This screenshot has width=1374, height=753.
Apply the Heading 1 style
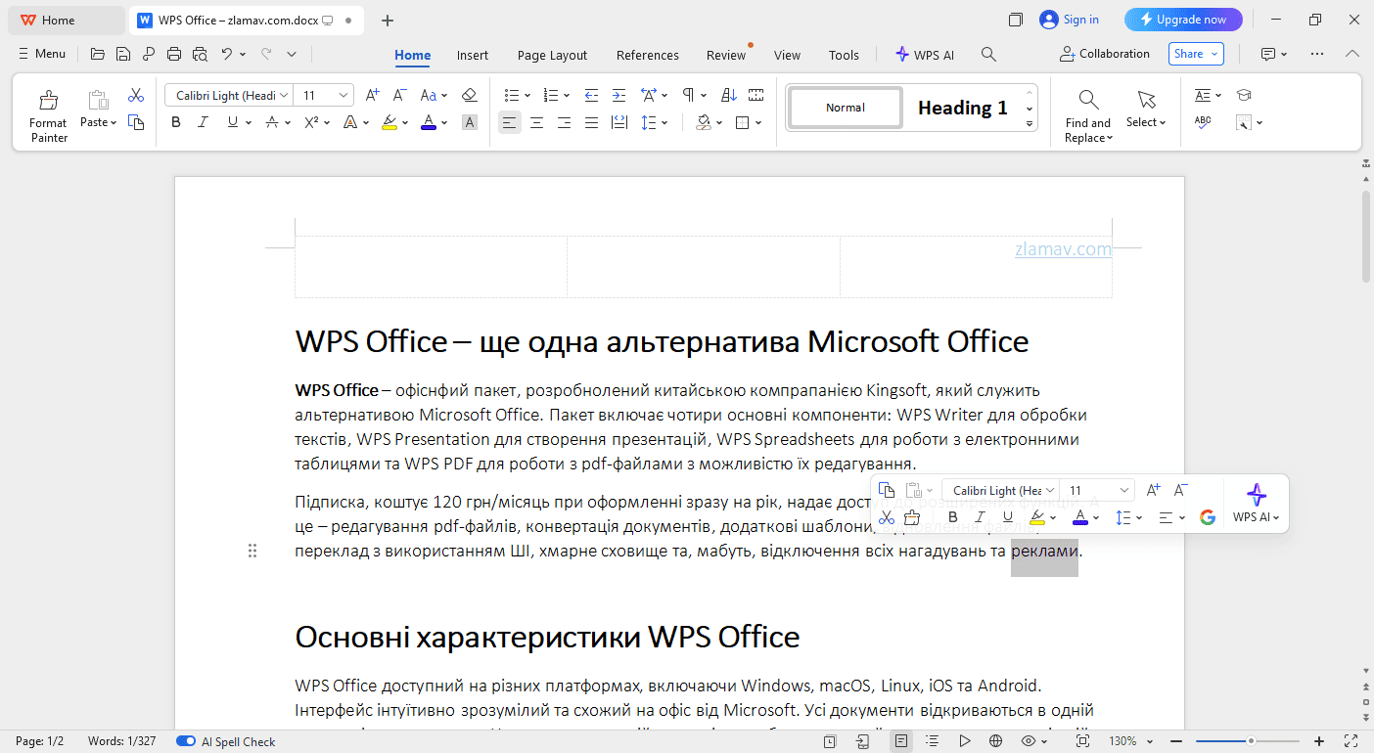click(x=962, y=108)
